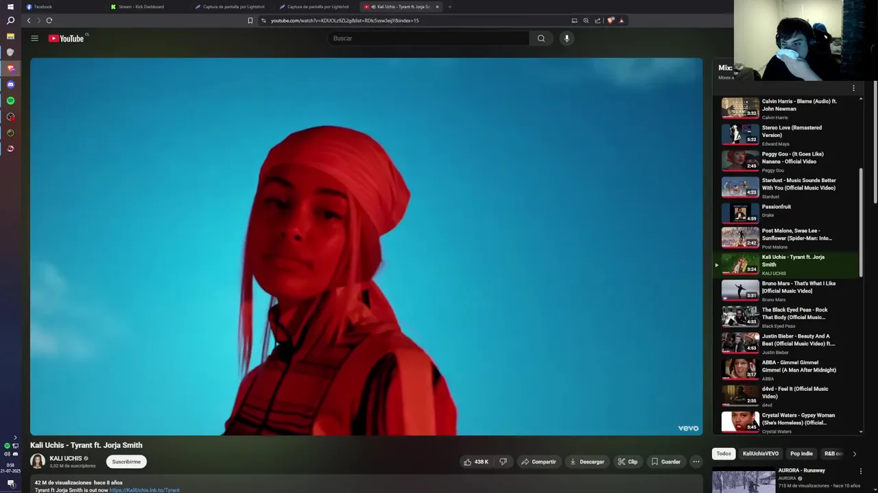The image size is (878, 493).
Task: Go to the YouTube home logo
Action: coord(67,38)
